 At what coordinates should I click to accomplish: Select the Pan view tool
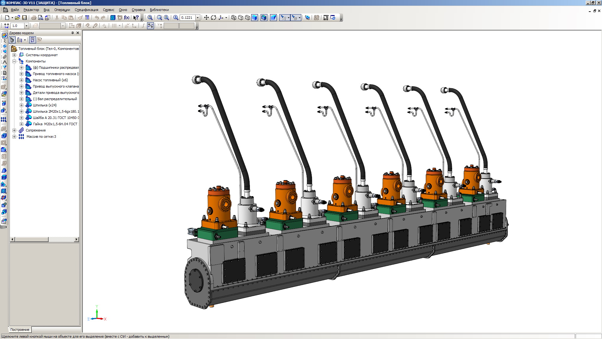[x=206, y=18]
